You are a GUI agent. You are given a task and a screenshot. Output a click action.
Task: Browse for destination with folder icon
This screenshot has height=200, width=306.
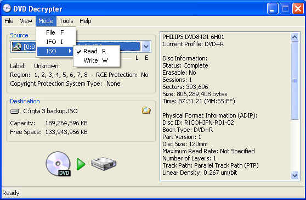pyautogui.click(x=146, y=110)
